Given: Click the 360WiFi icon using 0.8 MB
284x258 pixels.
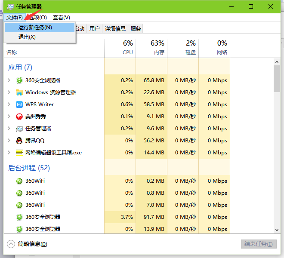Looking at the screenshot, I should point(19,193).
